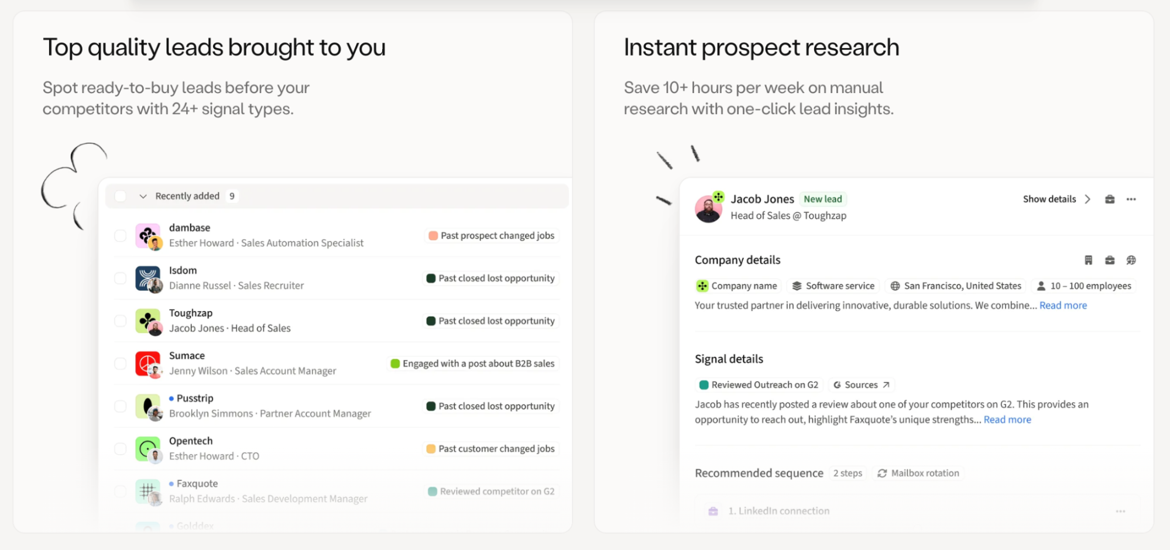The width and height of the screenshot is (1170, 550).
Task: Select the Isdom lead checkbox
Action: 121,278
